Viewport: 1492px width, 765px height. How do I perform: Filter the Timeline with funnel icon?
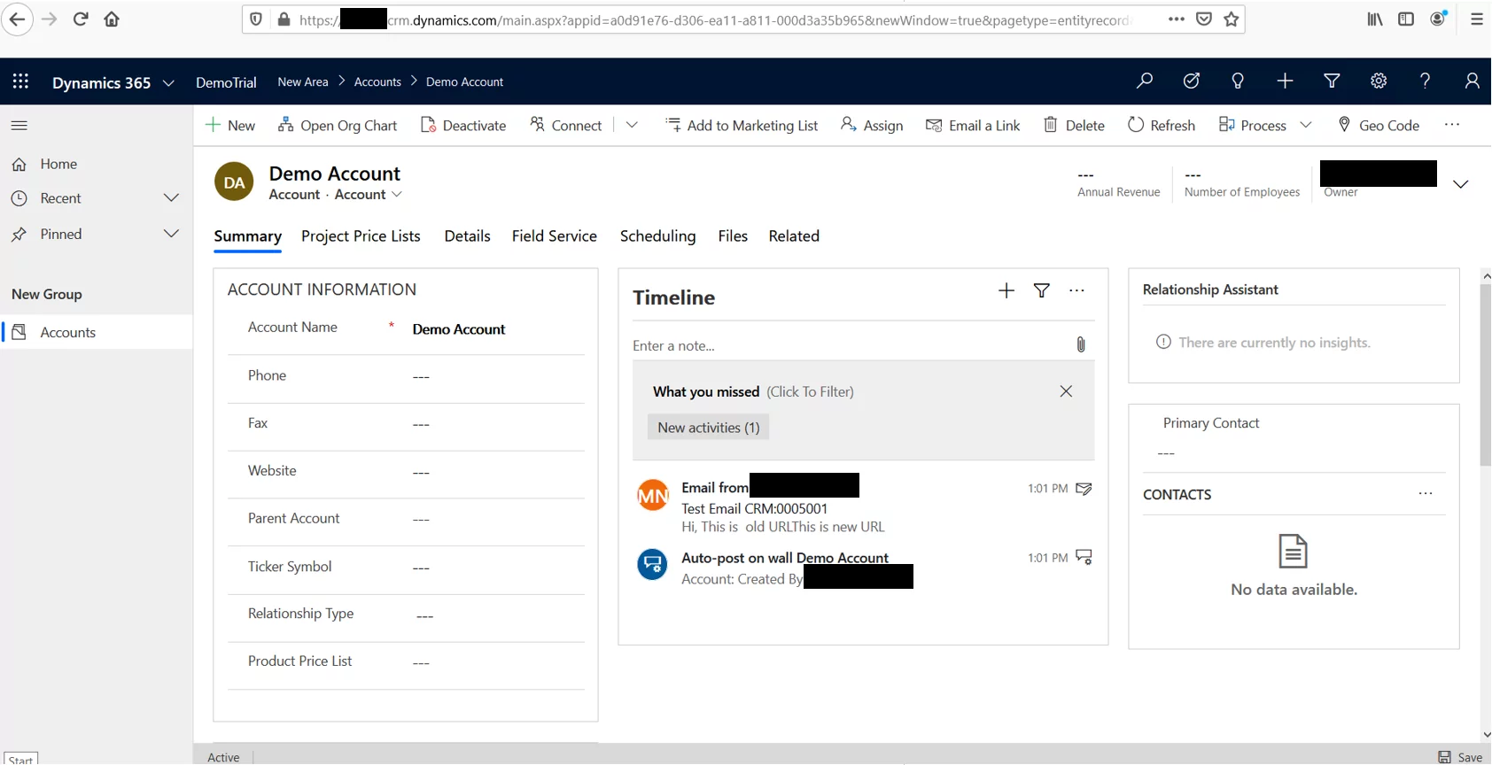click(x=1042, y=290)
